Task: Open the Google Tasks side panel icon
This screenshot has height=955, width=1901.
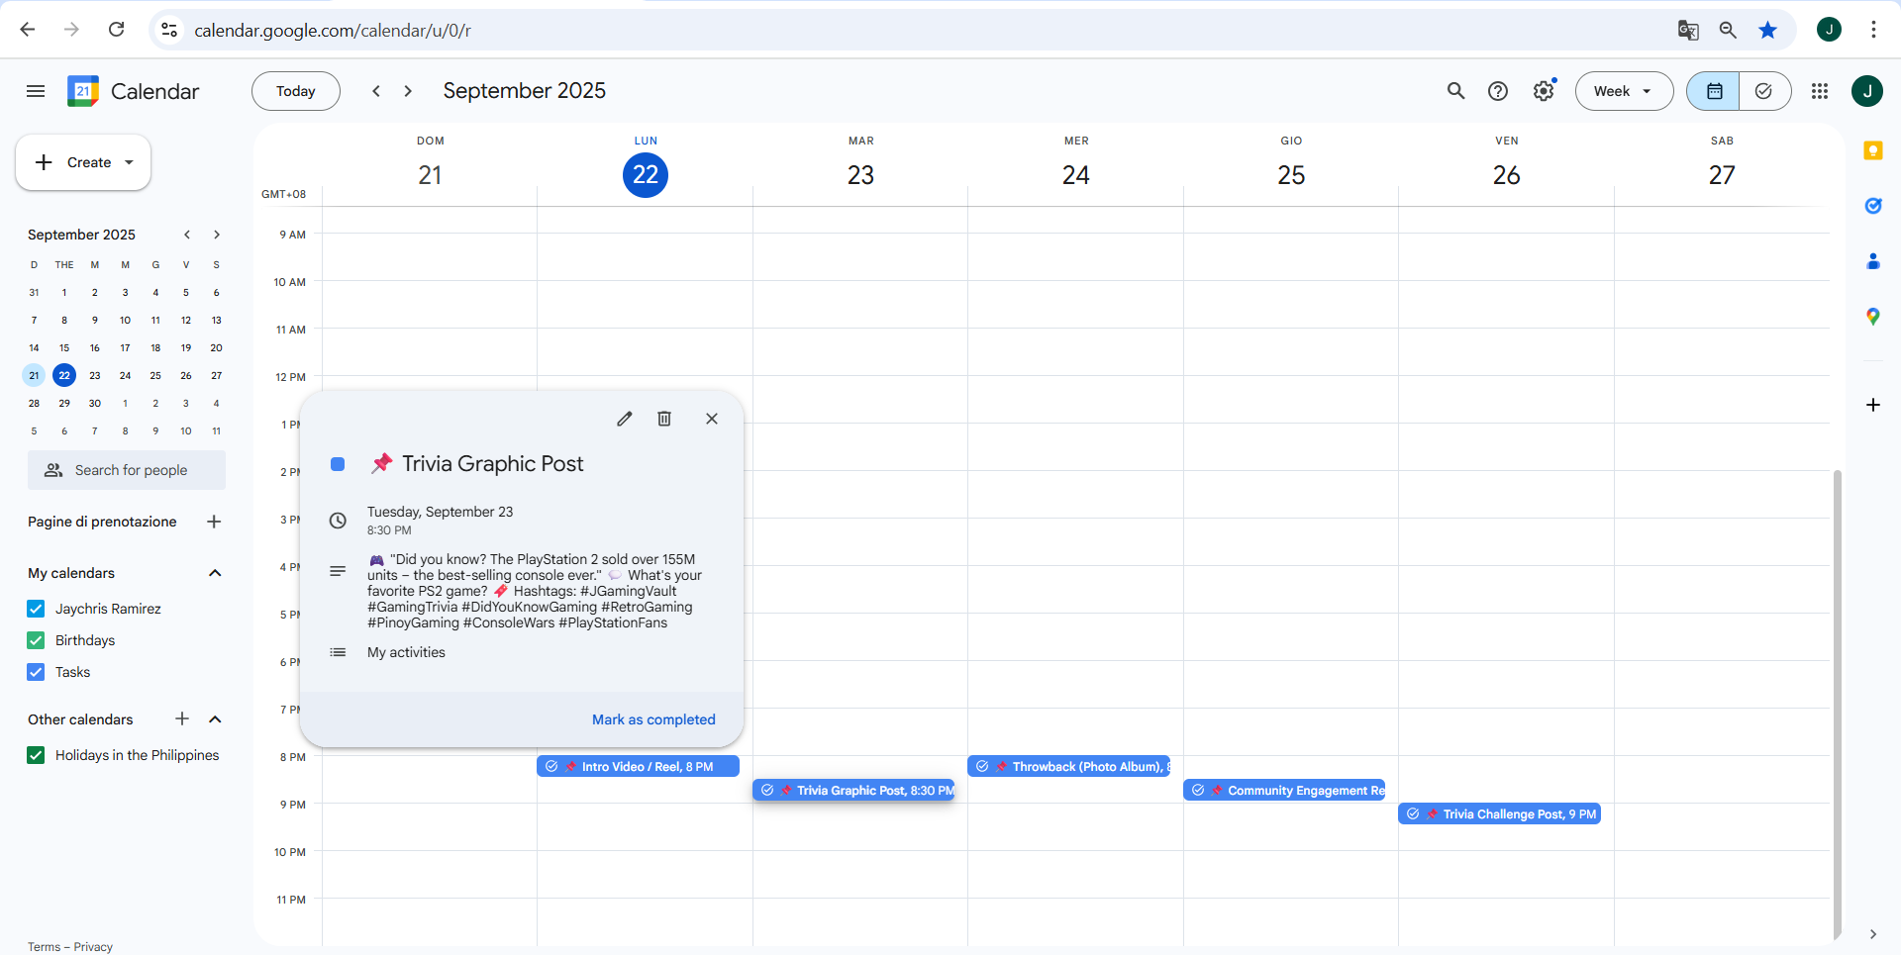Action: (x=1872, y=206)
